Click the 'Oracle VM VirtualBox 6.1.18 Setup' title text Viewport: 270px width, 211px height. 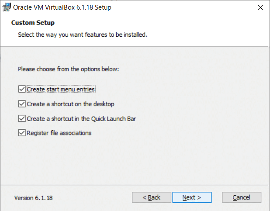63,7
